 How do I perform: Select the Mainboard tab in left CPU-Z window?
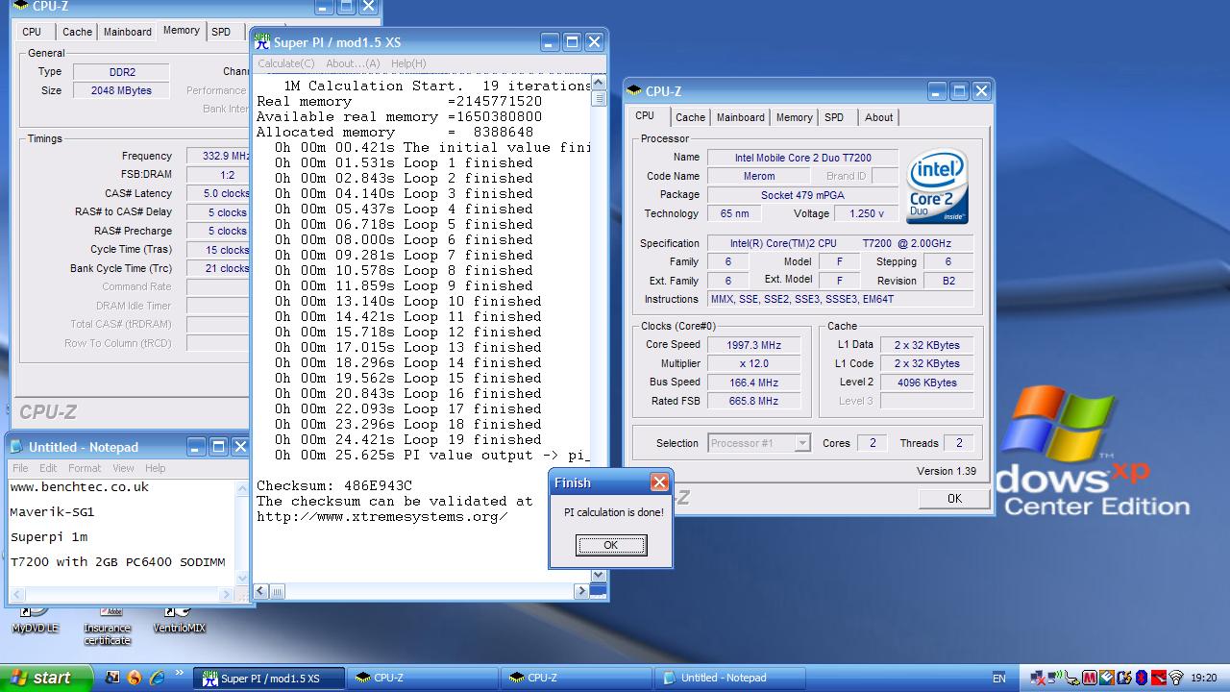point(128,32)
